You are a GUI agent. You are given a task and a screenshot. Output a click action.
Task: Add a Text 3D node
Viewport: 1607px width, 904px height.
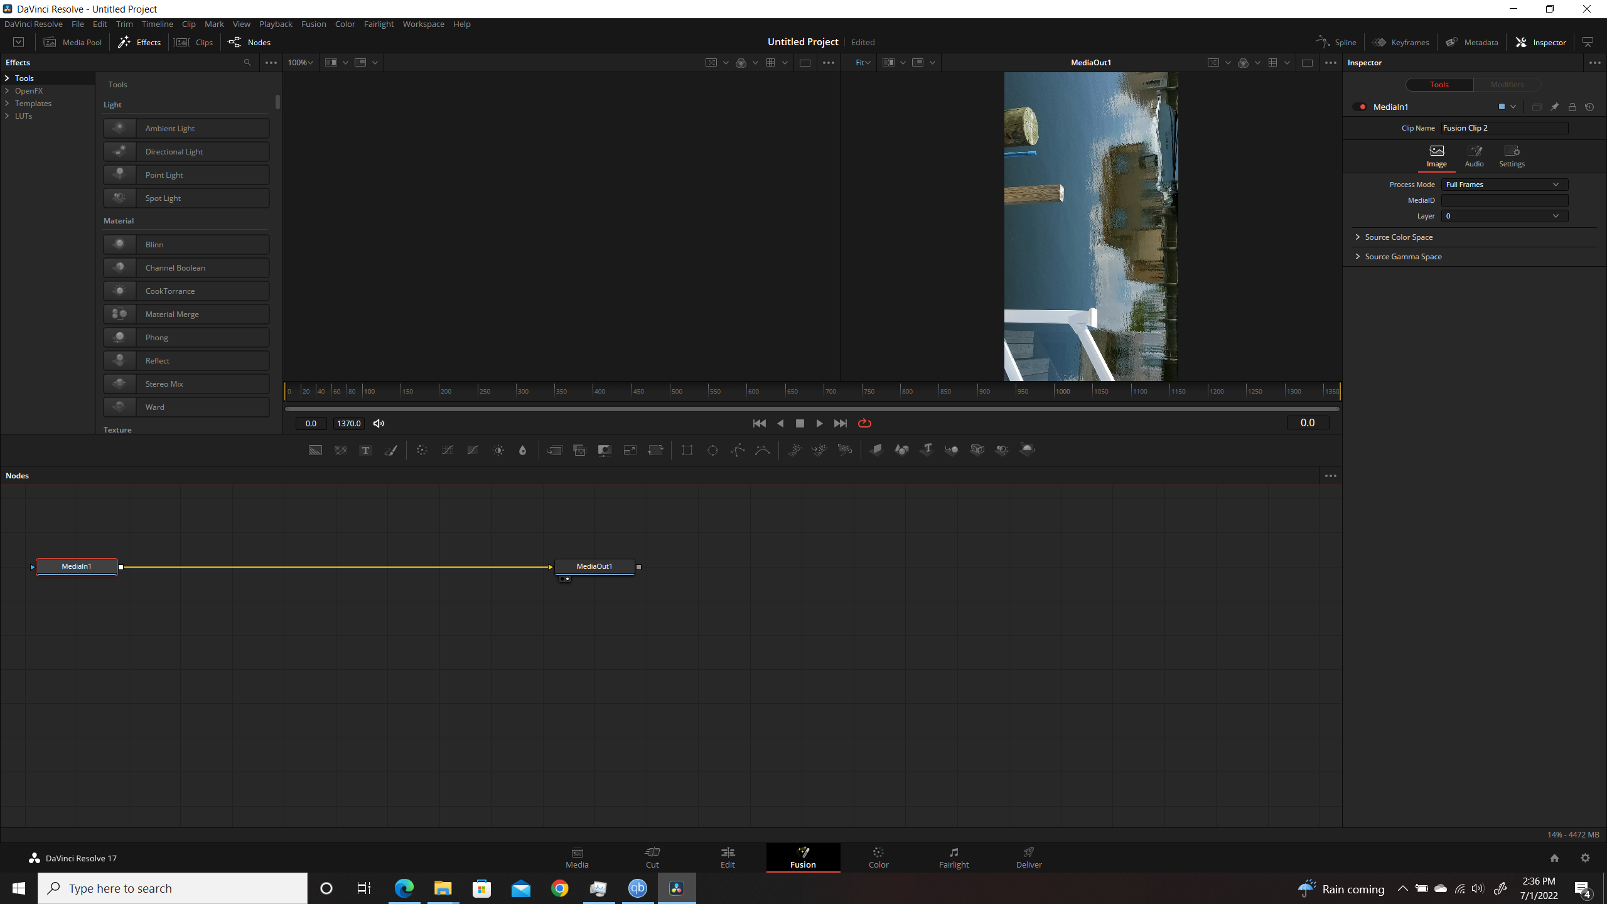pos(927,450)
